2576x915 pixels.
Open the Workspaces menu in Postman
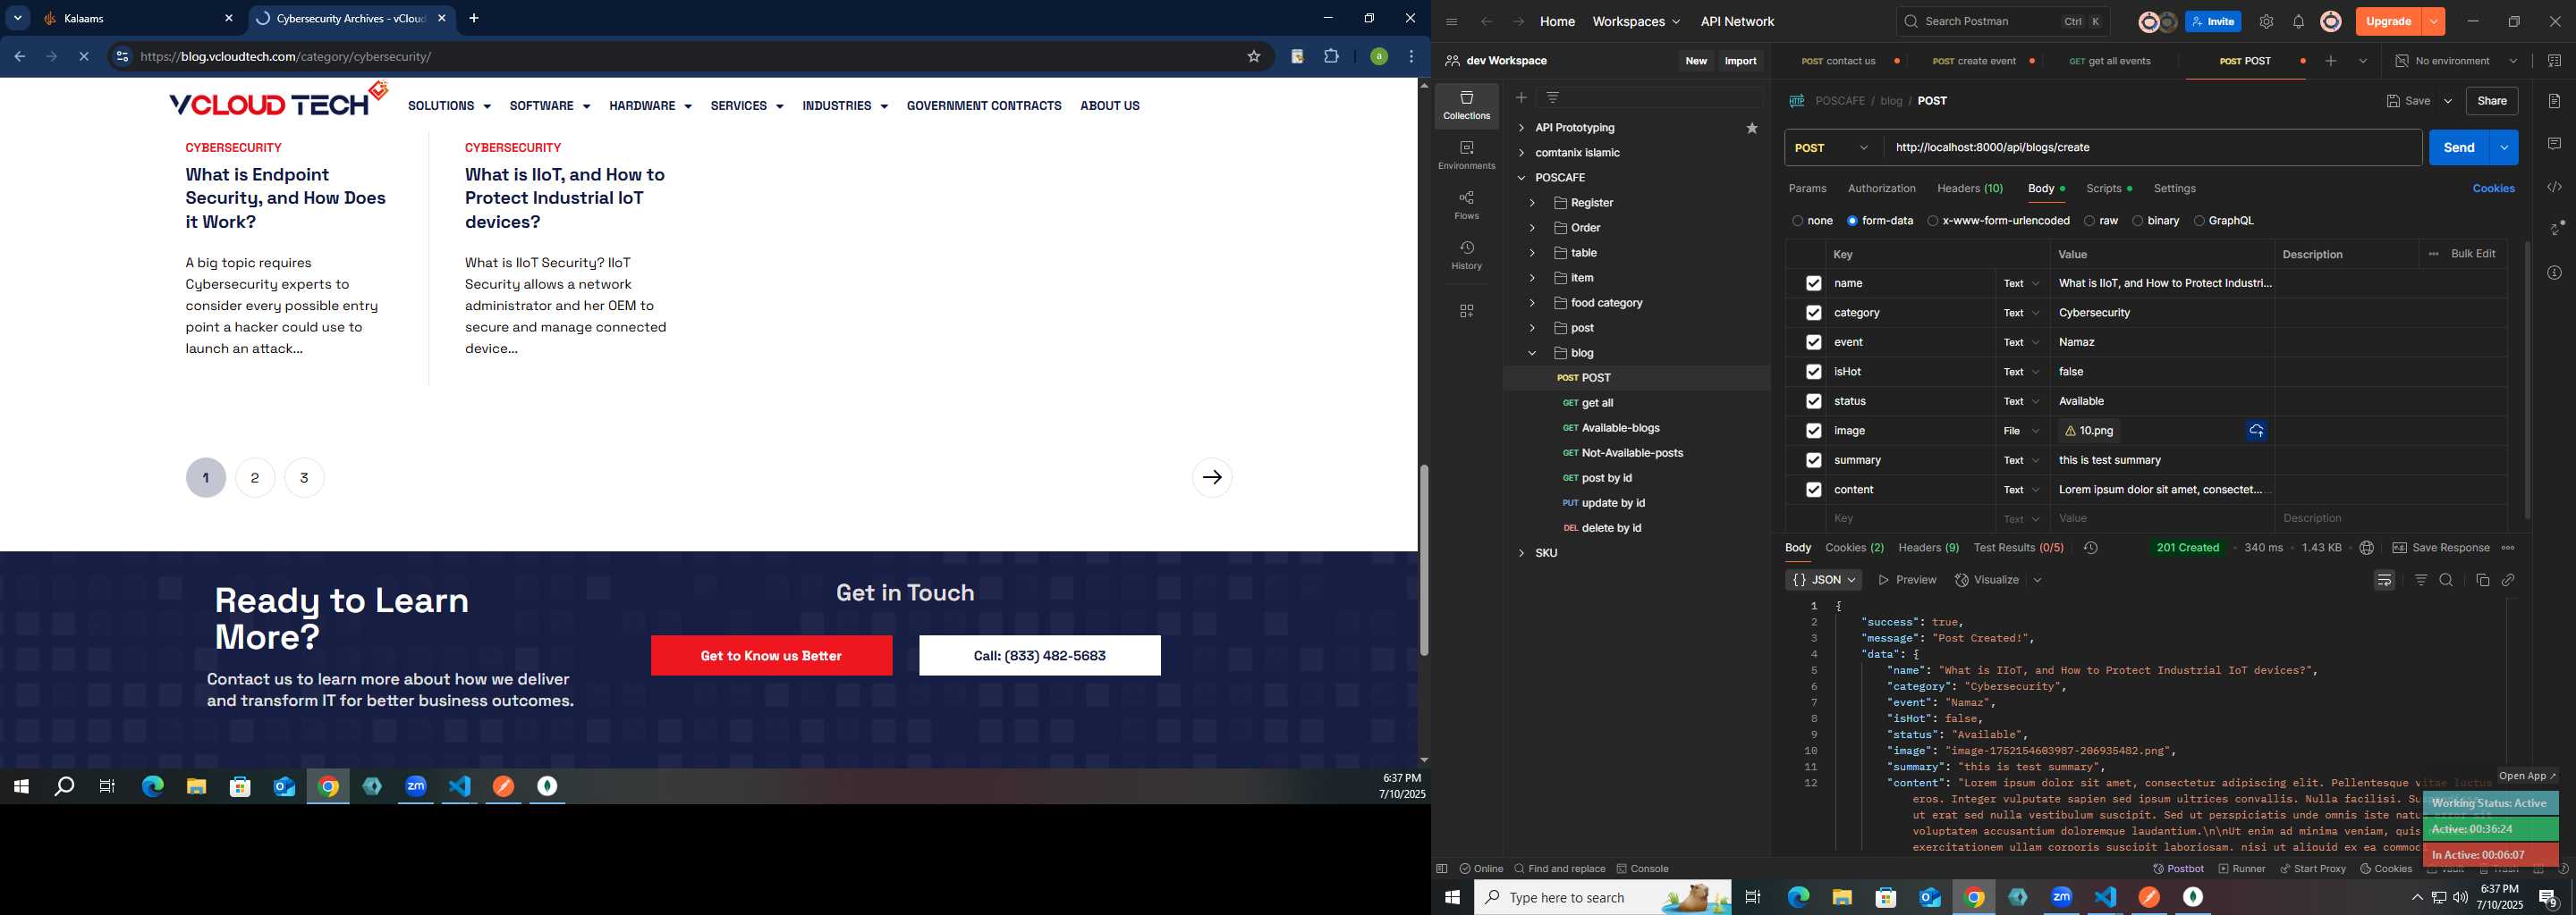1636,22
